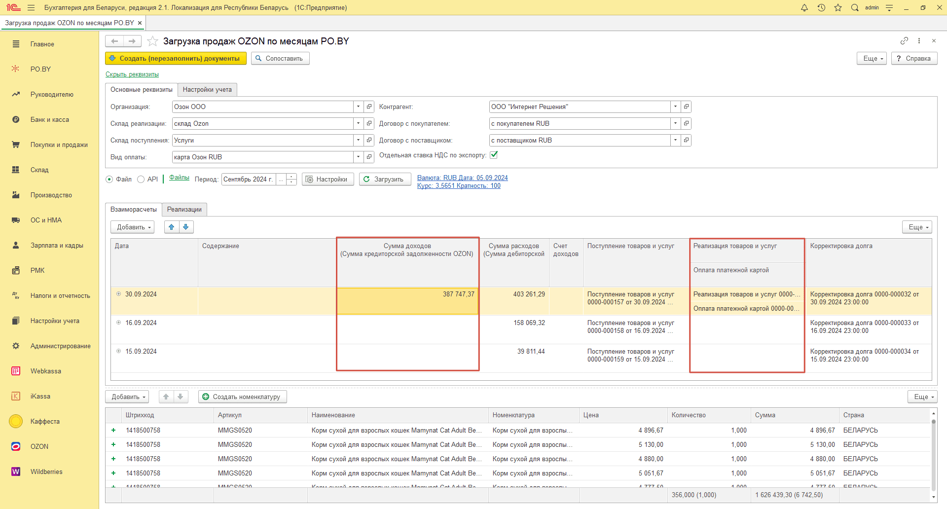Expand Склад поступления dropdown arrow
Viewport: 947px width, 509px height.
click(x=359, y=140)
